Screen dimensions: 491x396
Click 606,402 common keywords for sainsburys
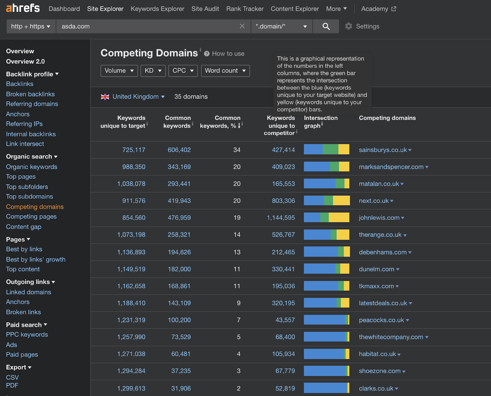[179, 150]
